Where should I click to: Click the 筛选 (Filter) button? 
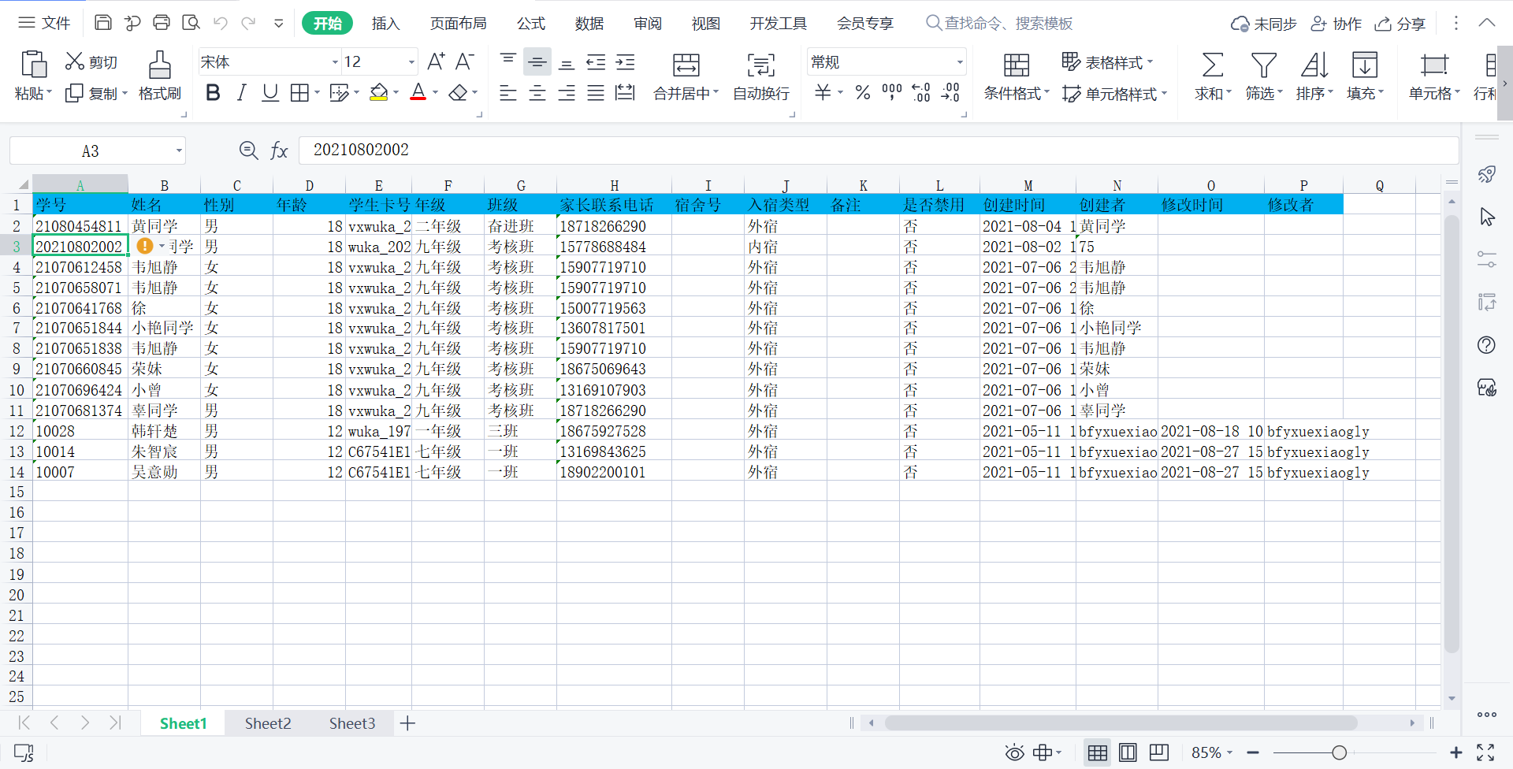point(1264,77)
